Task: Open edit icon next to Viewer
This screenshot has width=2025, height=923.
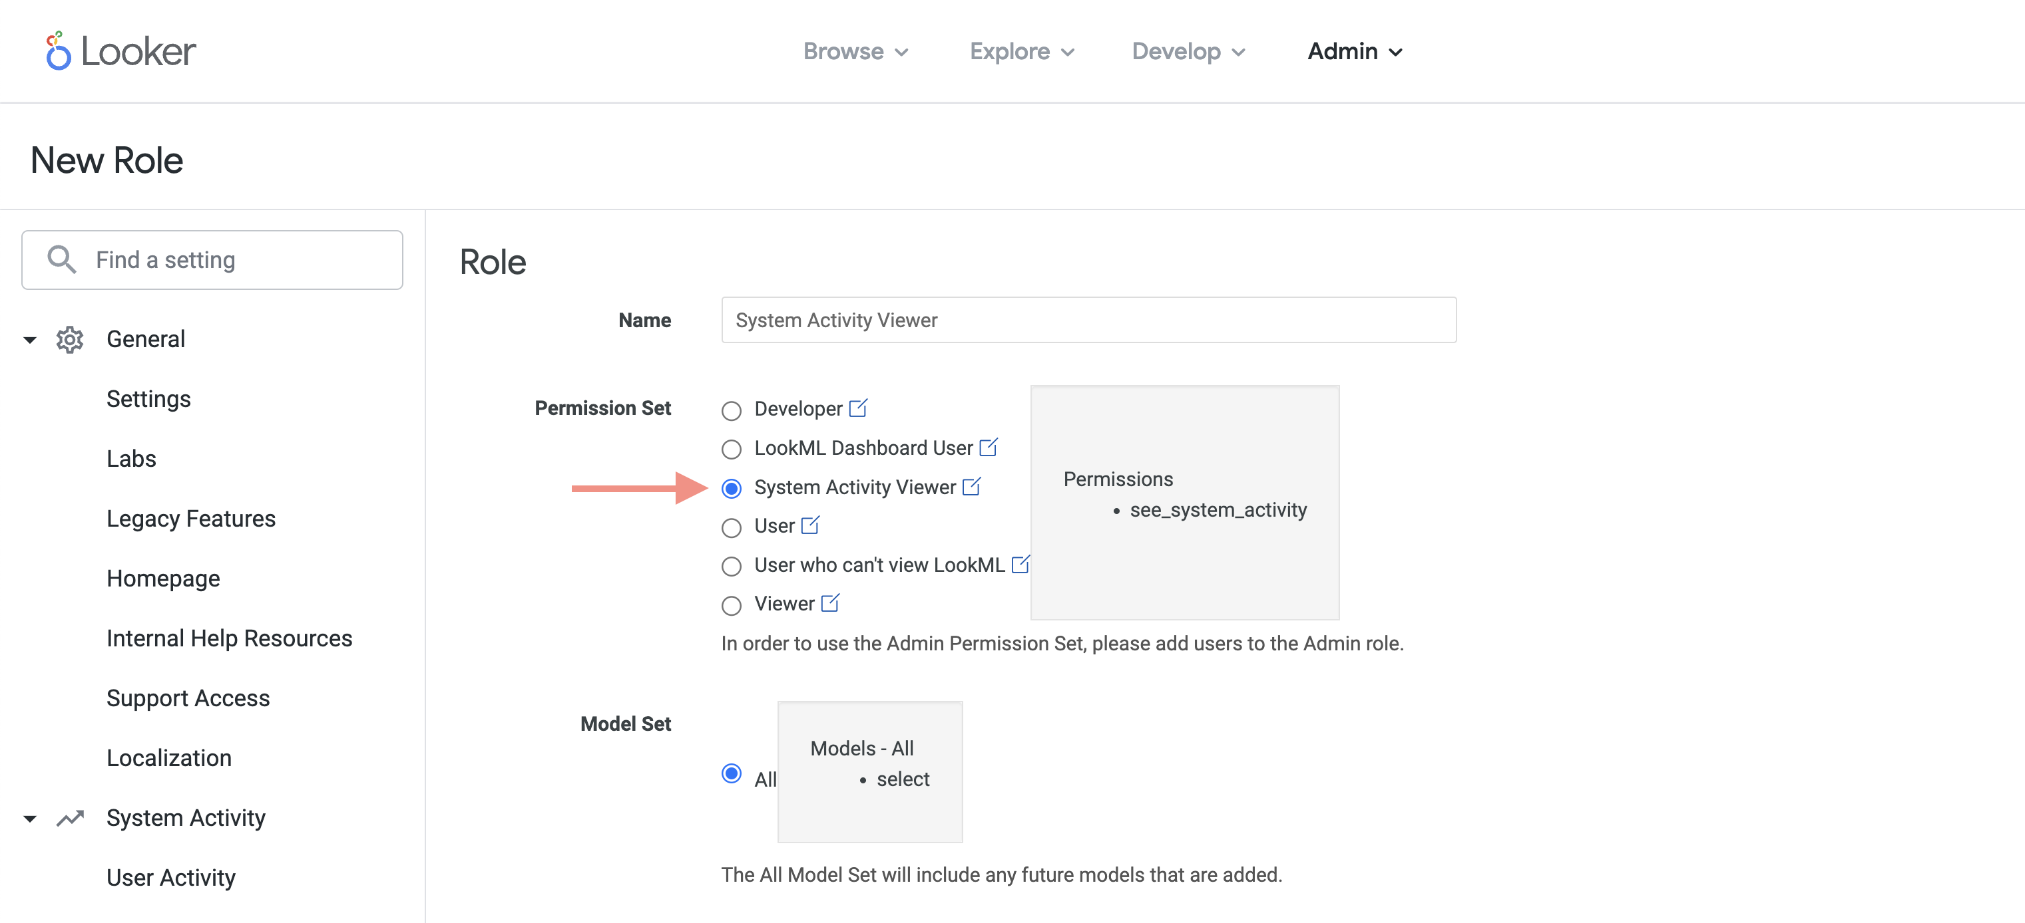Action: click(830, 602)
